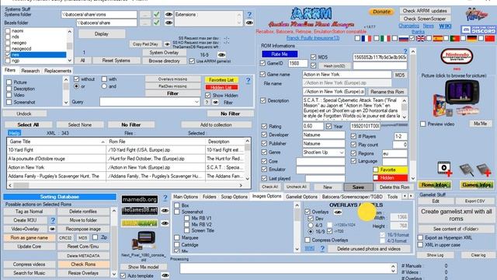Select the Spanish flag language
The height and width of the screenshot is (280, 497).
[x=438, y=38]
